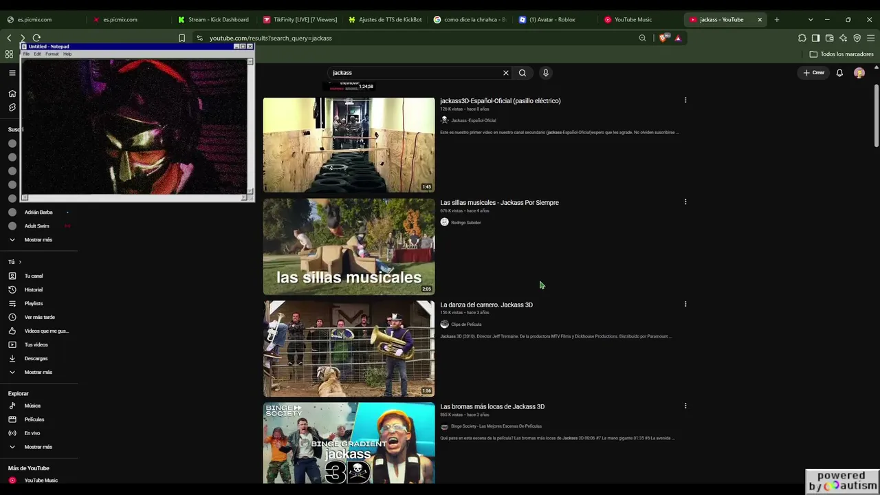The height and width of the screenshot is (495, 880).
Task: Toggle the browser sidebar panel icon
Action: coord(815,38)
